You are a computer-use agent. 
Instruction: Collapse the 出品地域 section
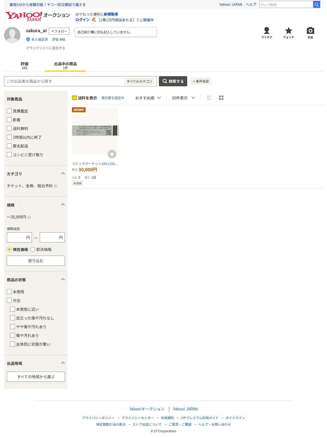pos(63,363)
